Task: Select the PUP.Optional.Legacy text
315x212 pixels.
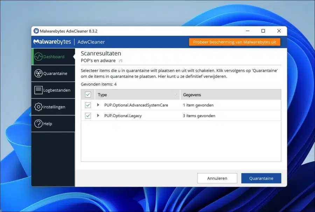Action: 123,116
